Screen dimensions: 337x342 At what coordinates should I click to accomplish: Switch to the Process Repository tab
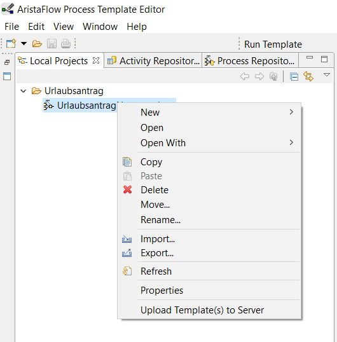coord(250,61)
